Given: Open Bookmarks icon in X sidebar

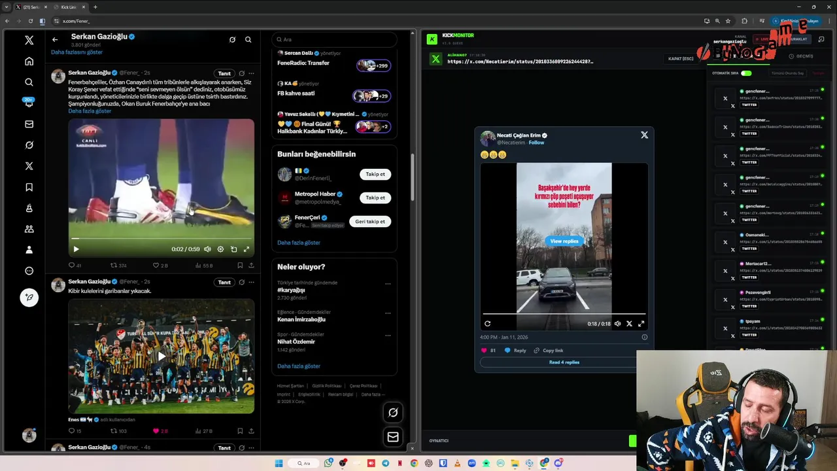Looking at the screenshot, I should point(29,187).
